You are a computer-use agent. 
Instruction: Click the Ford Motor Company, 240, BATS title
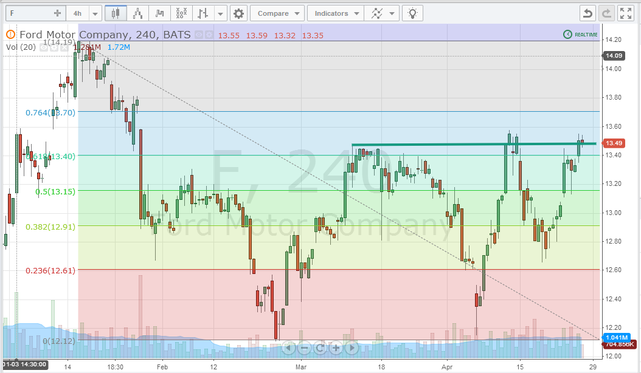[105, 35]
